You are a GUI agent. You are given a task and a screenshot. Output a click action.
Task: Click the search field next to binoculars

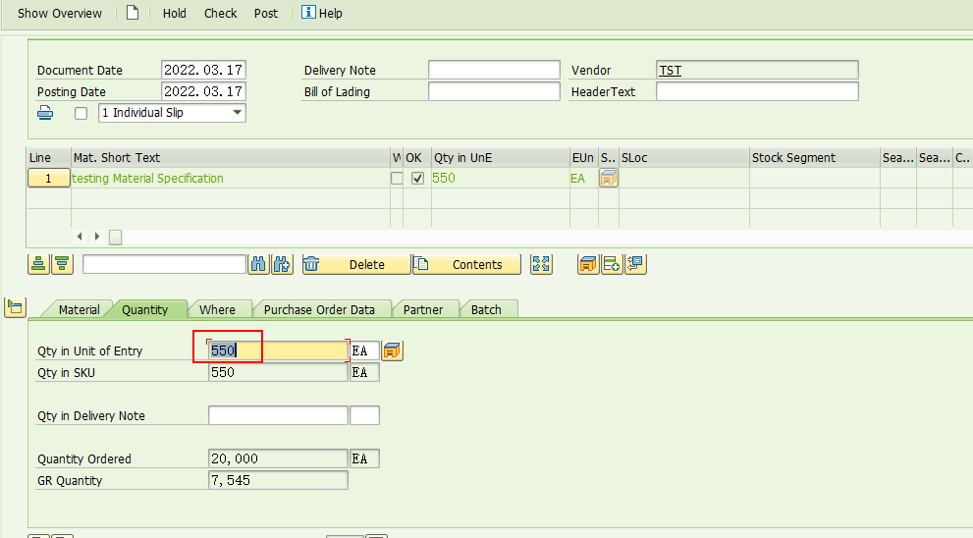click(x=164, y=264)
